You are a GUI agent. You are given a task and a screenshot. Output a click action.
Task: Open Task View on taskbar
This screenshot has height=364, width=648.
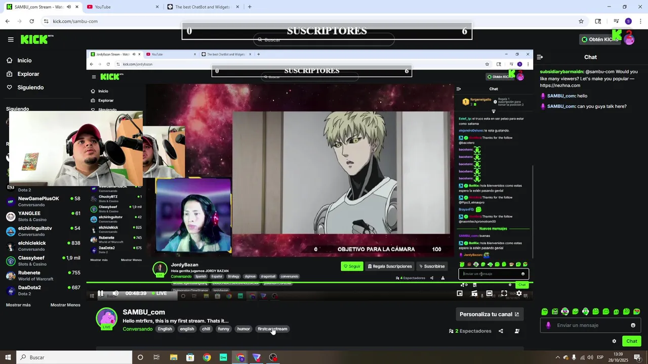tap(156, 357)
